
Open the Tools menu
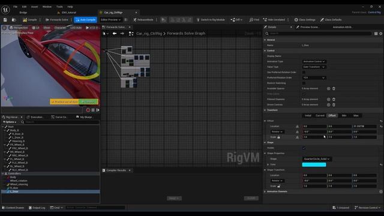pos(59,7)
